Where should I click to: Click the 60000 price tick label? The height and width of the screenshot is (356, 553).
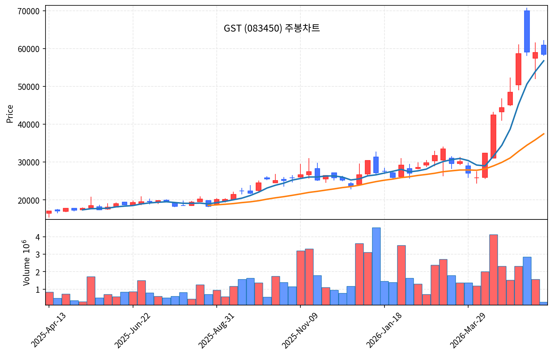[29, 49]
